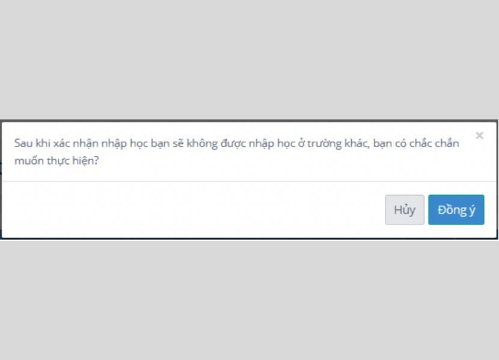Close the confirmation dialog with the X
The image size is (499, 360).
click(x=479, y=136)
